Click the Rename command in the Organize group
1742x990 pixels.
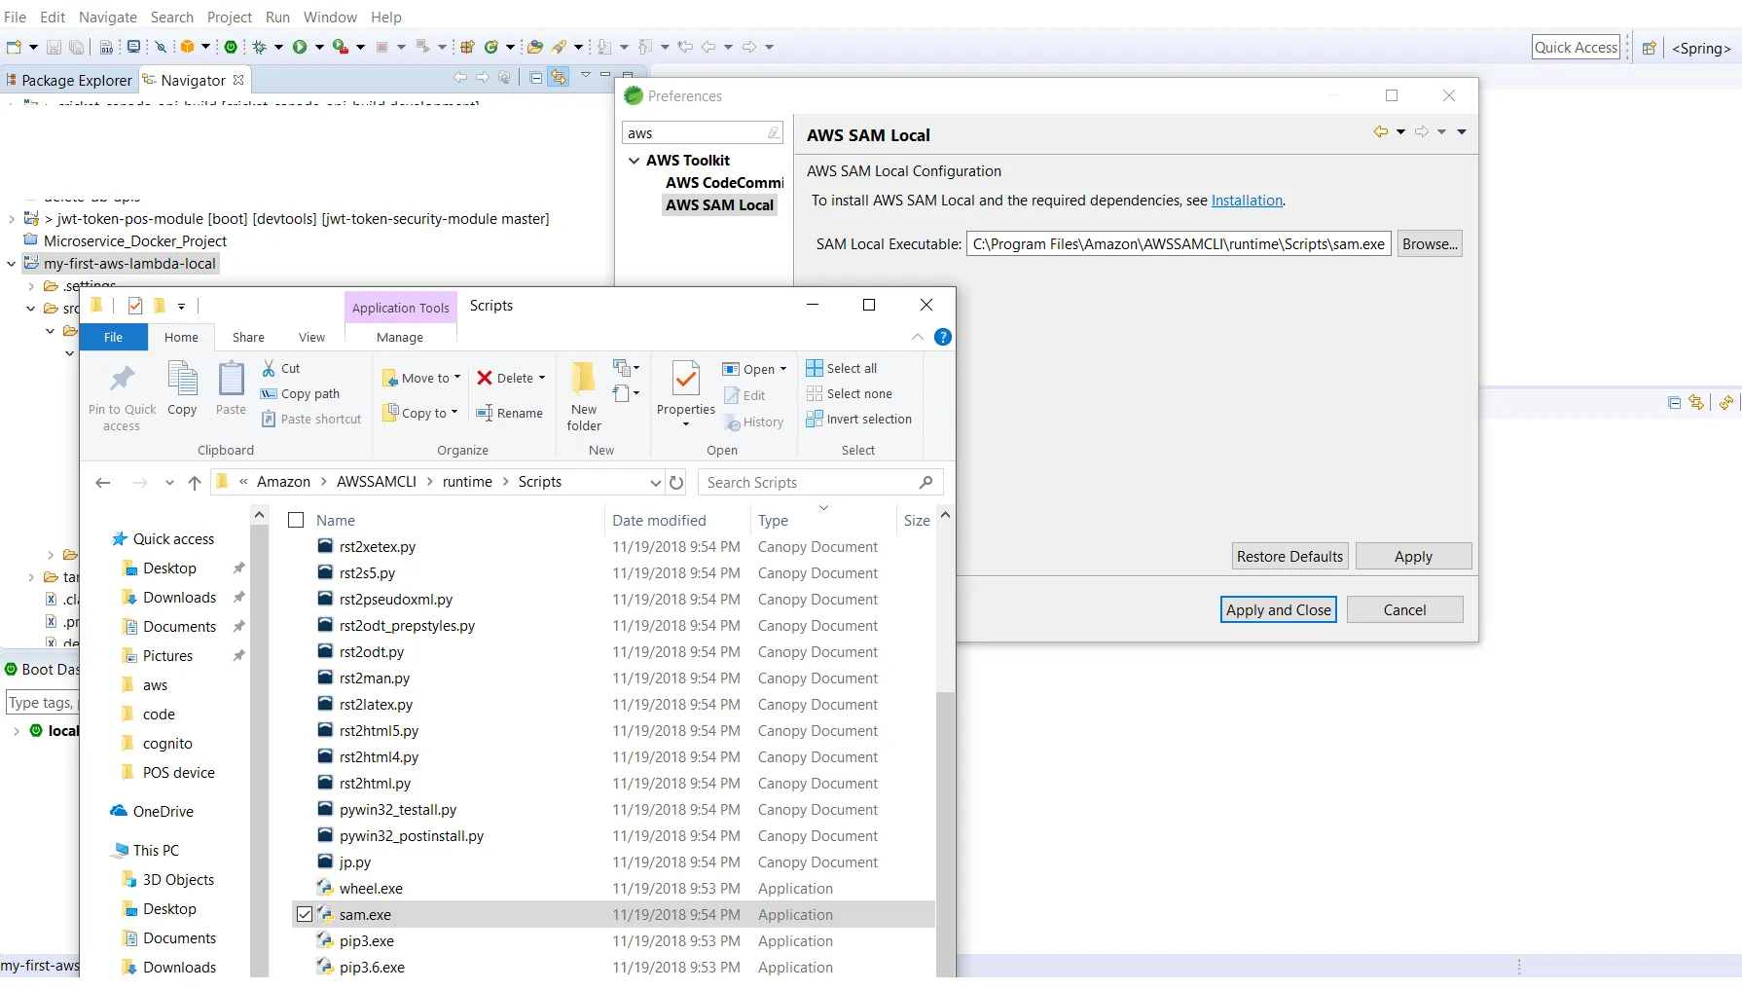click(510, 413)
